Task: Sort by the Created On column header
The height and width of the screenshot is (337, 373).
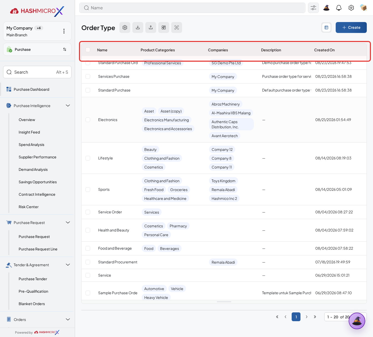Action: coord(324,50)
